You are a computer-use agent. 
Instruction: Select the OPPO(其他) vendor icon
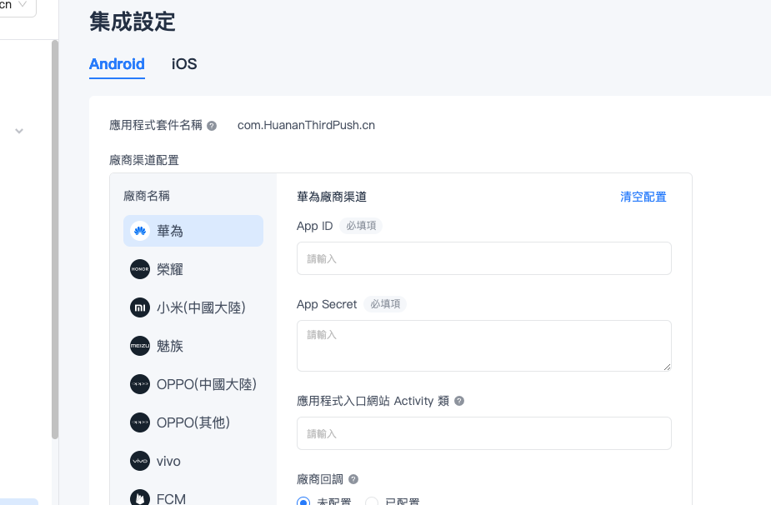(x=140, y=422)
